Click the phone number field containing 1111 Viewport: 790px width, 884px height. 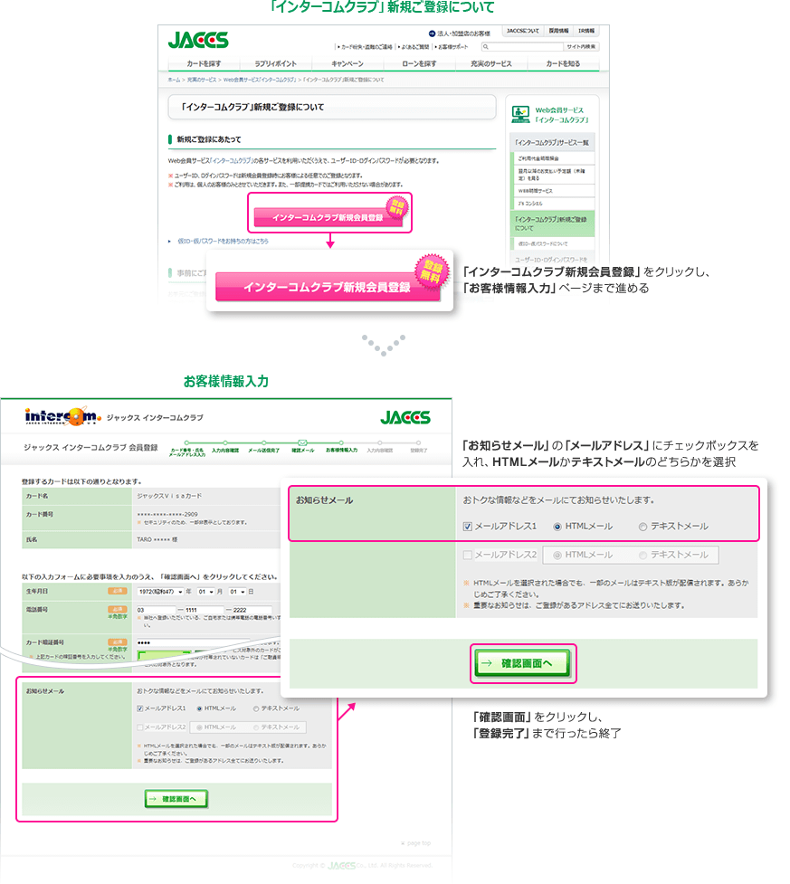205,610
